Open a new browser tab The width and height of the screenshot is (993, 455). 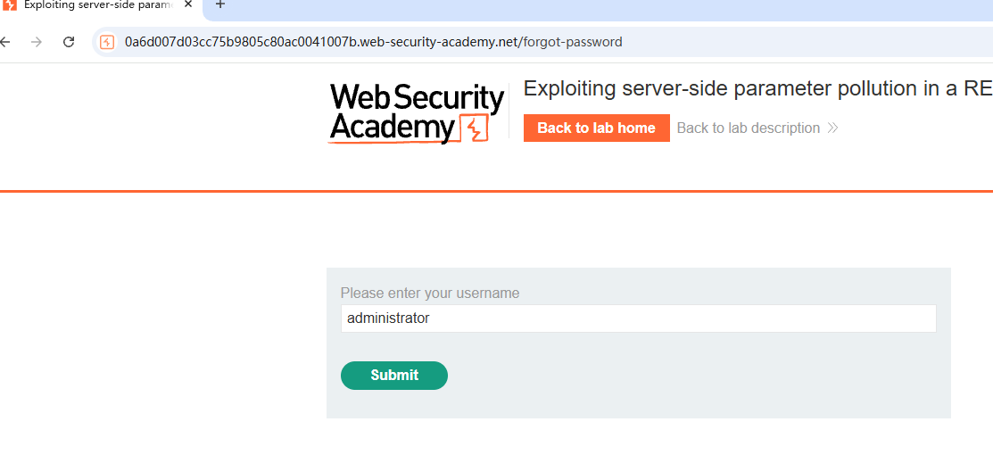pos(219,4)
